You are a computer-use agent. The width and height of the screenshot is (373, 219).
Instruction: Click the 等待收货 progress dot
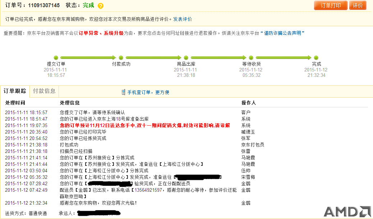pyautogui.click(x=251, y=58)
